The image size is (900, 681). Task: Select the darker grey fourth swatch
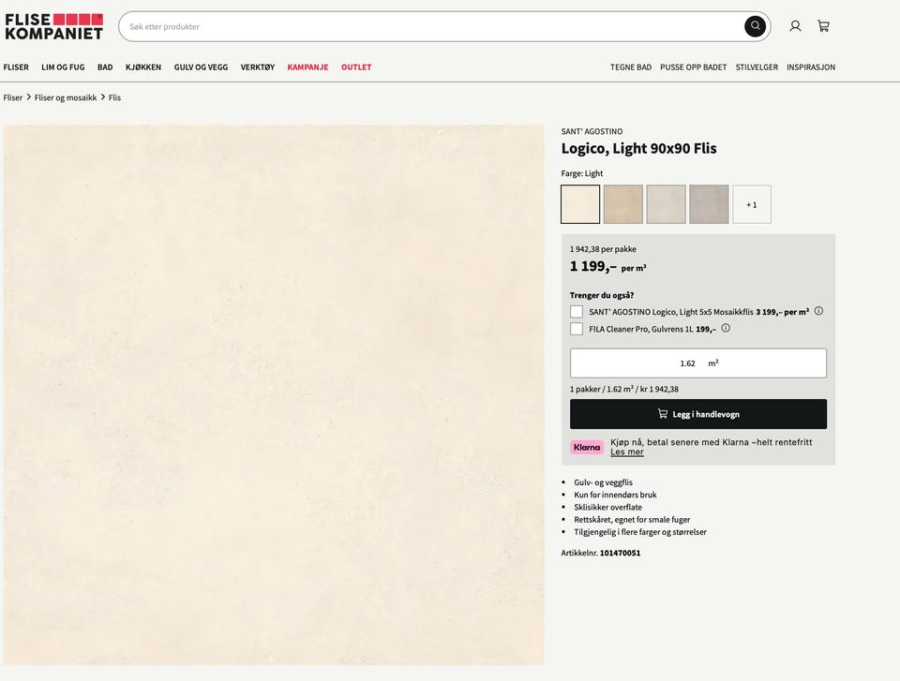tap(709, 204)
